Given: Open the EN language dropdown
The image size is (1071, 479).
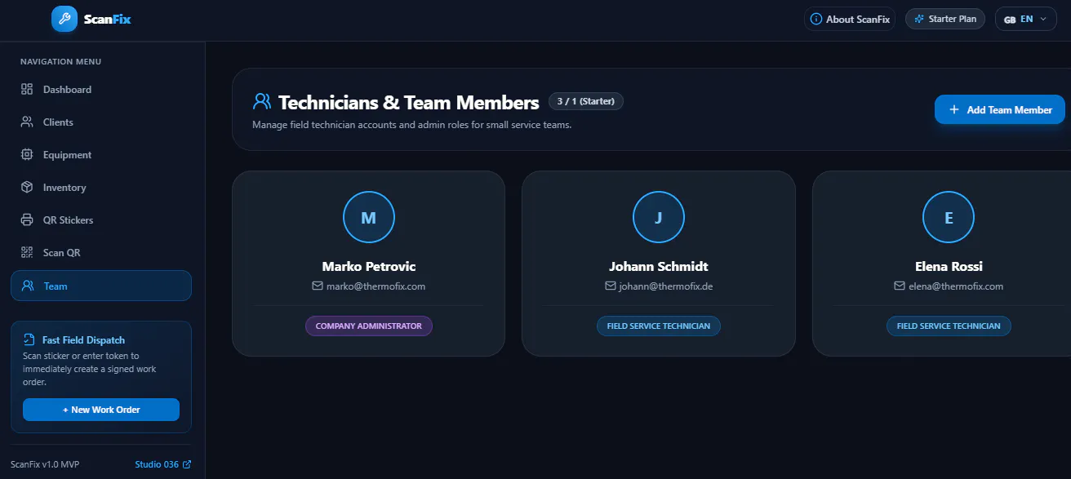Looking at the screenshot, I should pyautogui.click(x=1025, y=19).
